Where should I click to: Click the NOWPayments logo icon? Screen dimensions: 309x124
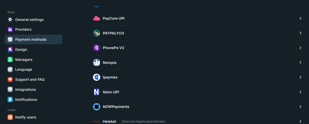pyautogui.click(x=96, y=107)
